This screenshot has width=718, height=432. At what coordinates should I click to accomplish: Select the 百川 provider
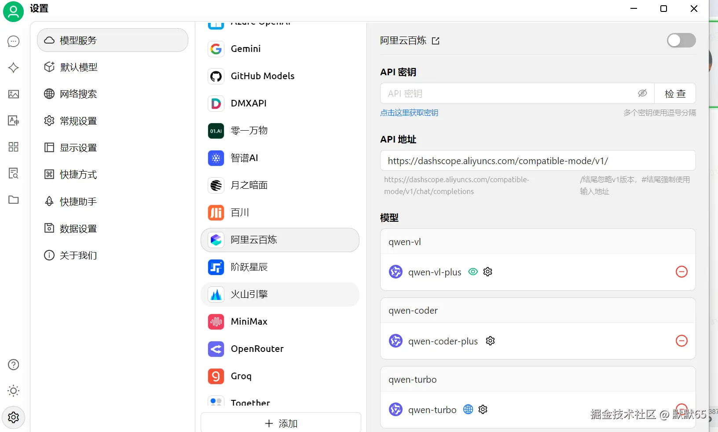[x=280, y=212]
